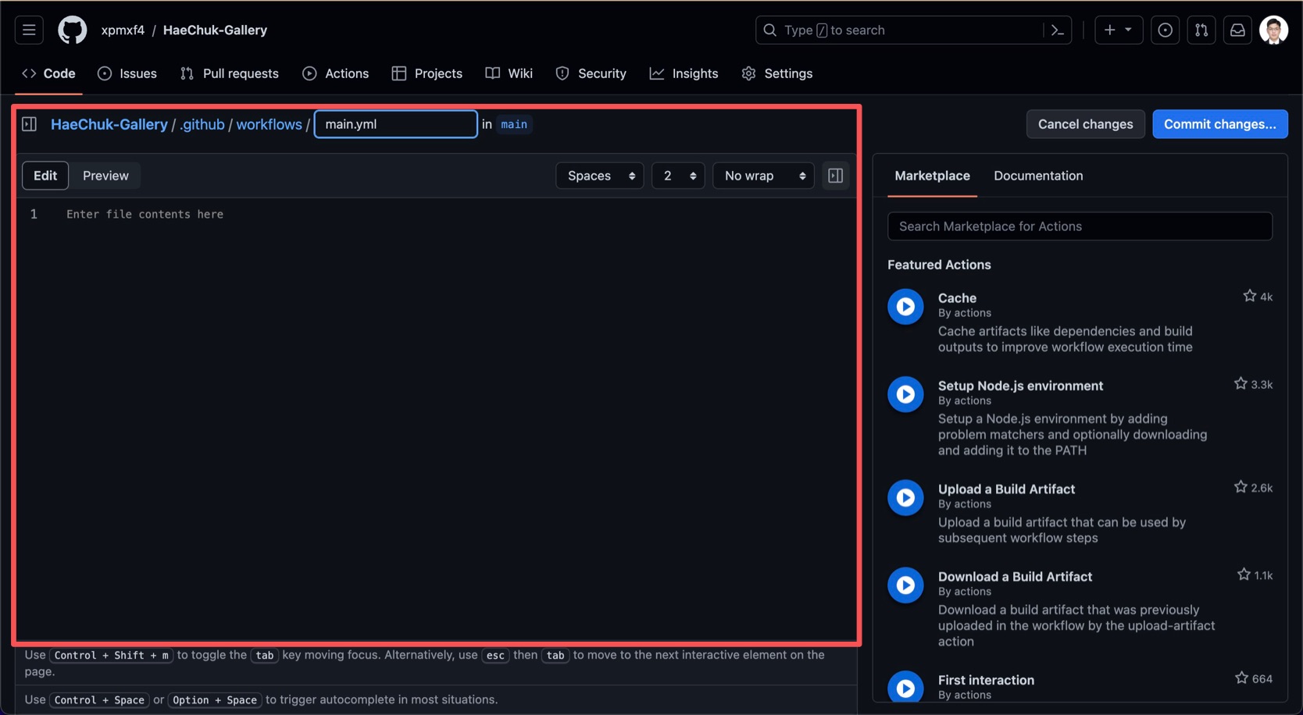Open HaeChuk-Gallery breadcrumb link
Screen dimensions: 1303x715
point(109,124)
